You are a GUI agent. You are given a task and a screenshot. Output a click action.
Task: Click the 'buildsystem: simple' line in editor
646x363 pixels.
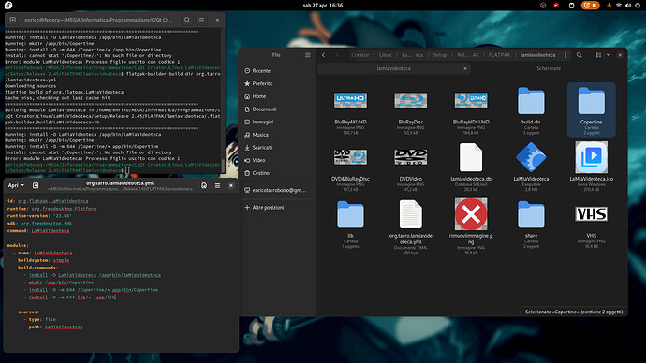(44, 260)
